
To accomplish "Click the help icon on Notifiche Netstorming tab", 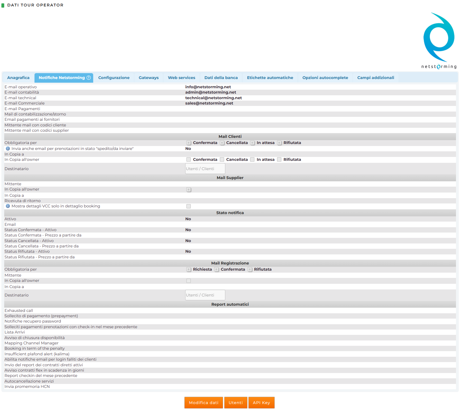I will (x=89, y=78).
